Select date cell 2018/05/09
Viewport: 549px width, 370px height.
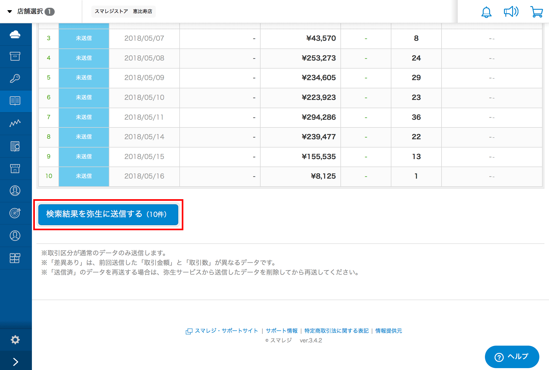tap(144, 78)
